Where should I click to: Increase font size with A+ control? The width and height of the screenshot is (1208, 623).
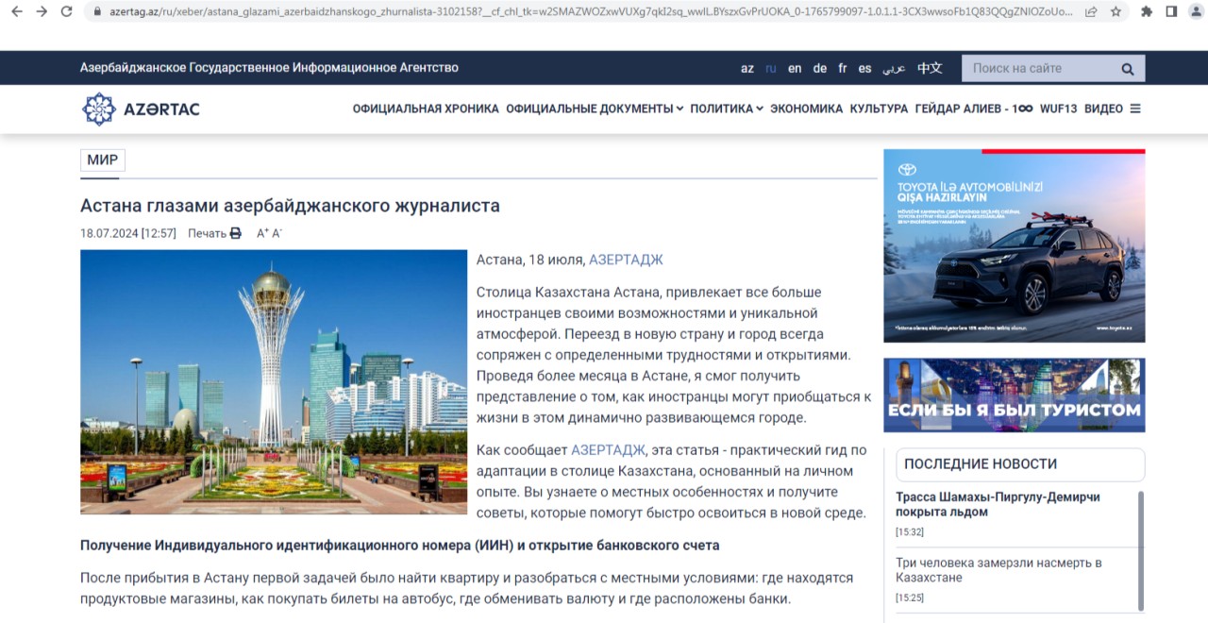[x=262, y=234]
